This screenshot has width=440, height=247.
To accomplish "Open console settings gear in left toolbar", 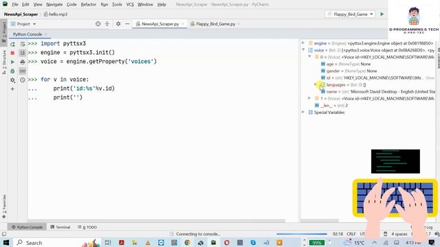I will click(x=12, y=80).
